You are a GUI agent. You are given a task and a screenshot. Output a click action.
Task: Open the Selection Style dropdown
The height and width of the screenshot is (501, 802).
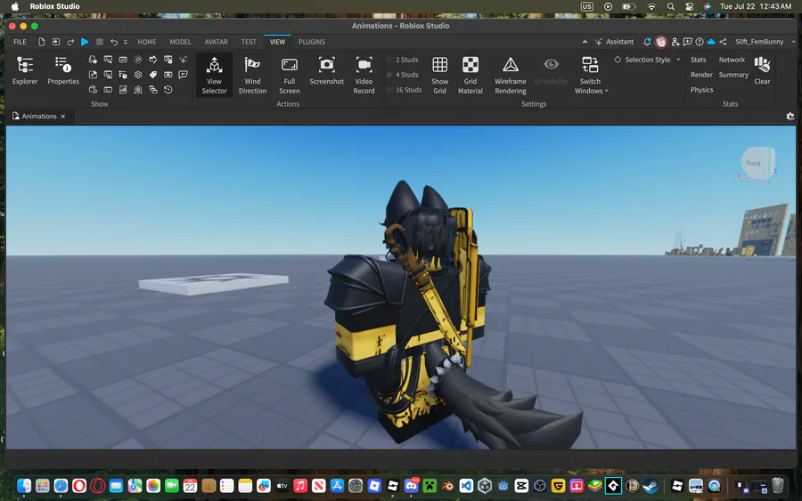coord(647,60)
